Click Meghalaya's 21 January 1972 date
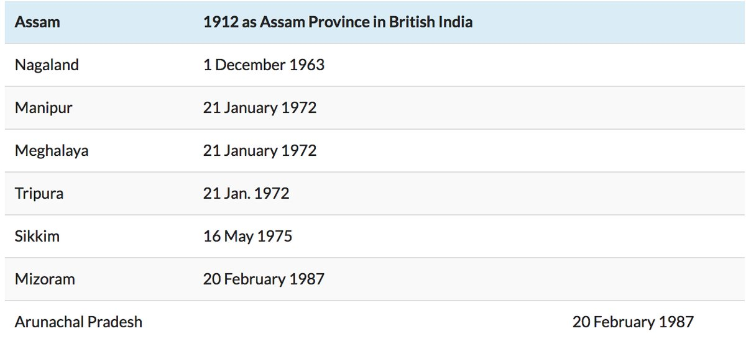 pyautogui.click(x=260, y=150)
